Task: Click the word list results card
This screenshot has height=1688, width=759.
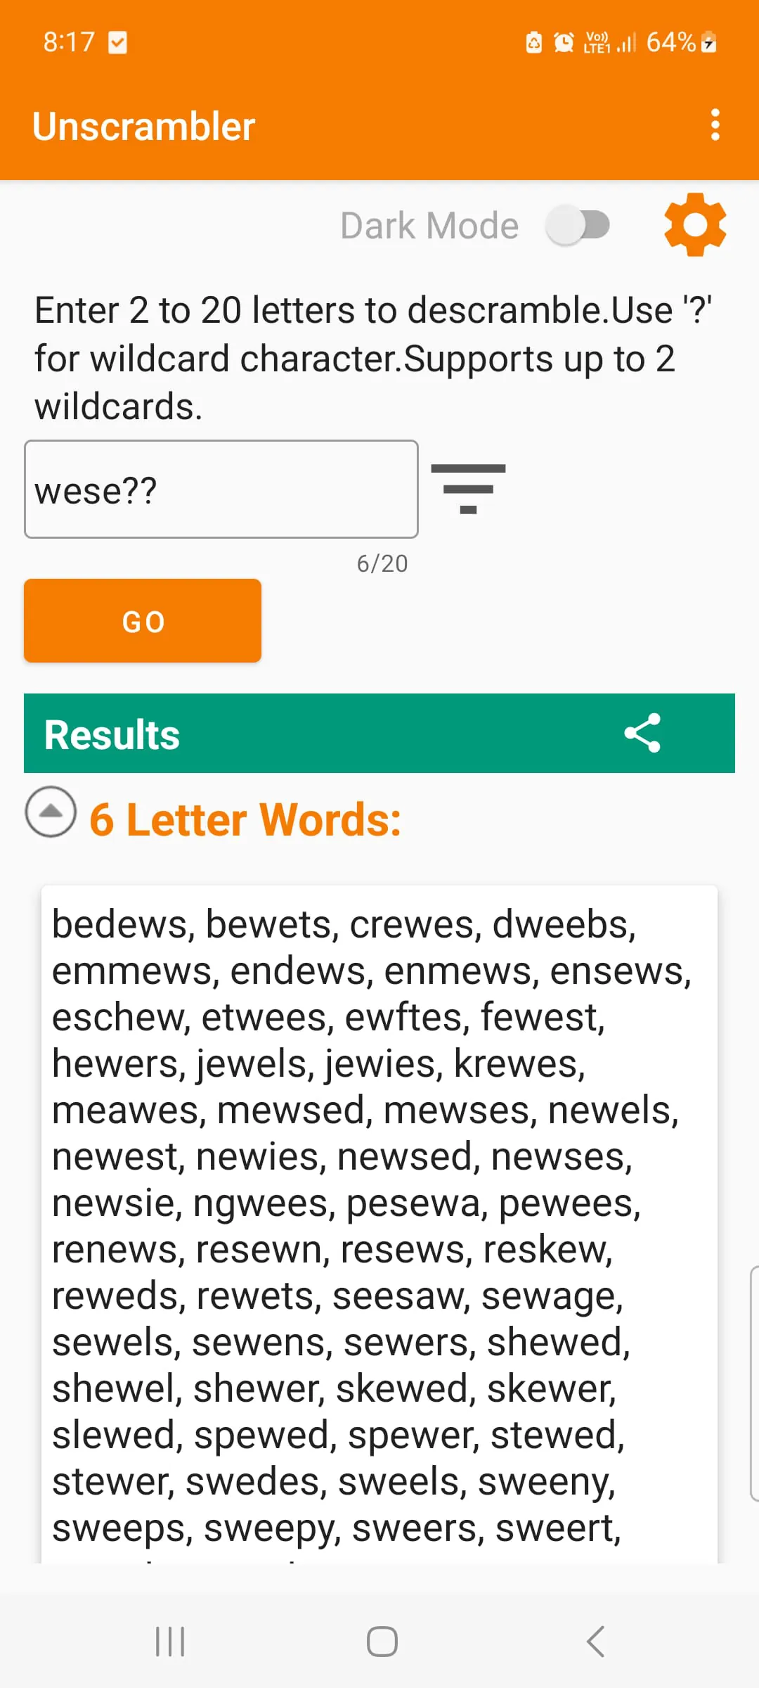Action: point(379,1224)
